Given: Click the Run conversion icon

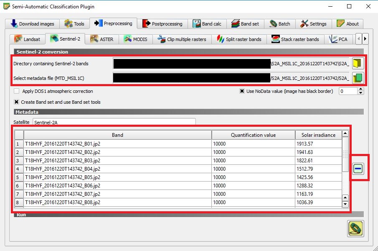Looking at the screenshot, I should 355,229.
